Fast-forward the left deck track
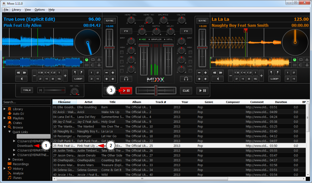 pos(24,73)
